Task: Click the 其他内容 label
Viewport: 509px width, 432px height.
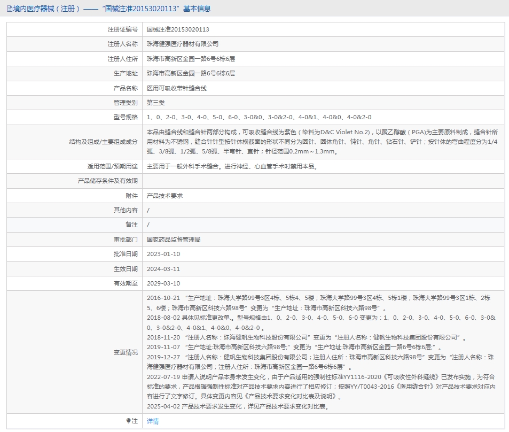Action: click(x=126, y=210)
